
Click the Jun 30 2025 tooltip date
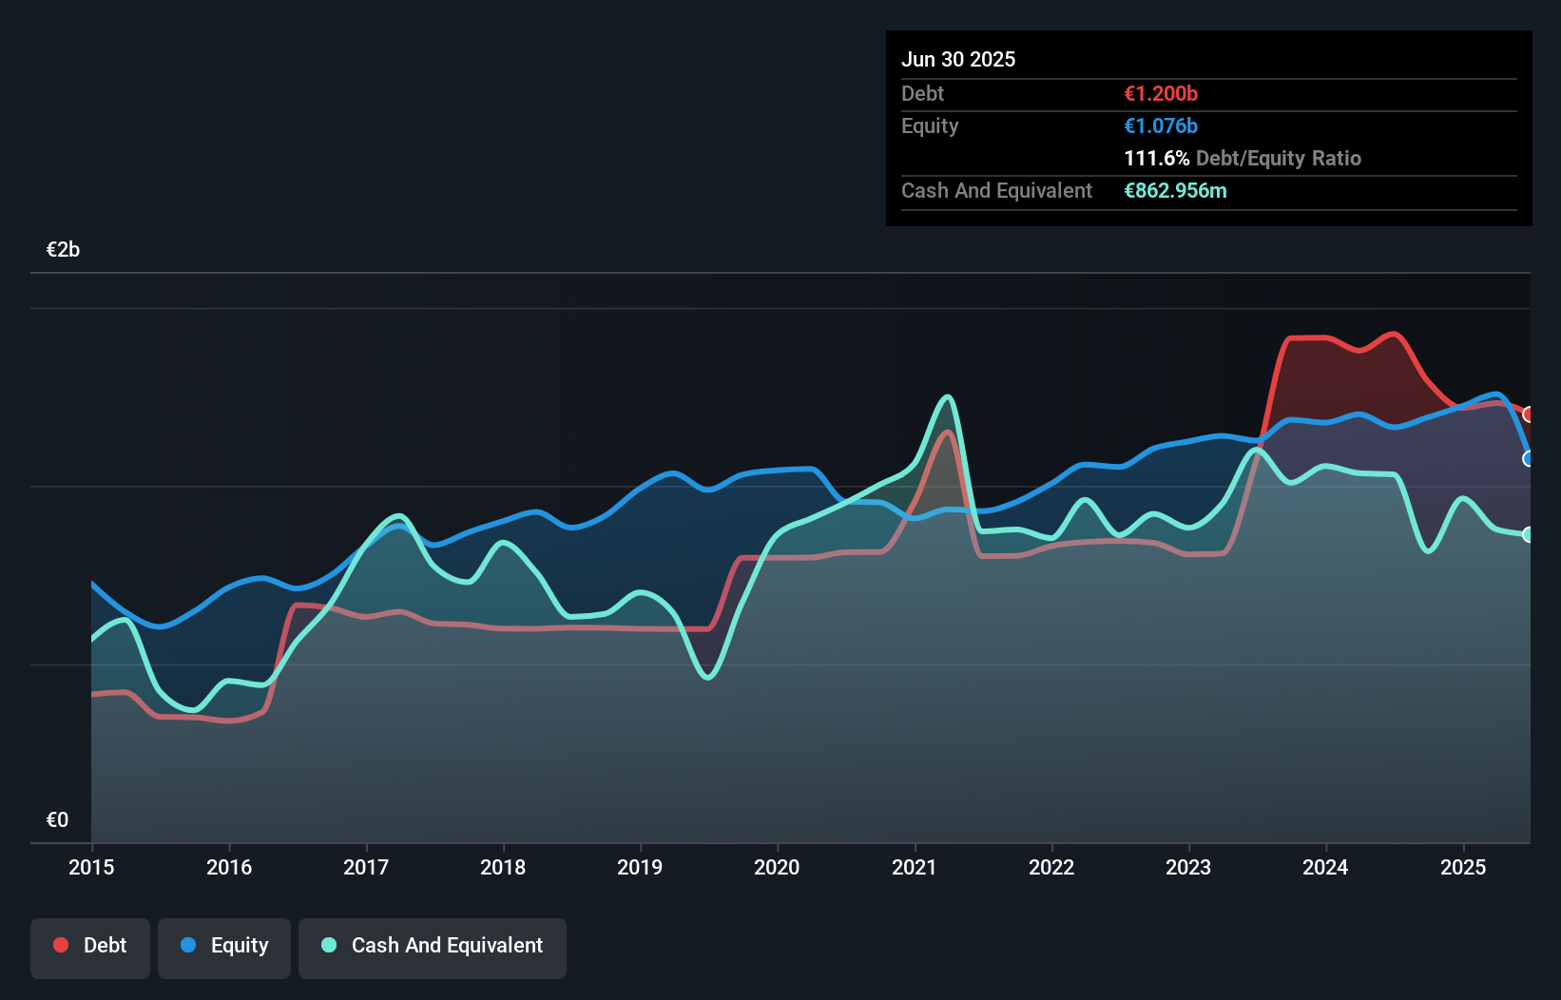click(x=958, y=60)
